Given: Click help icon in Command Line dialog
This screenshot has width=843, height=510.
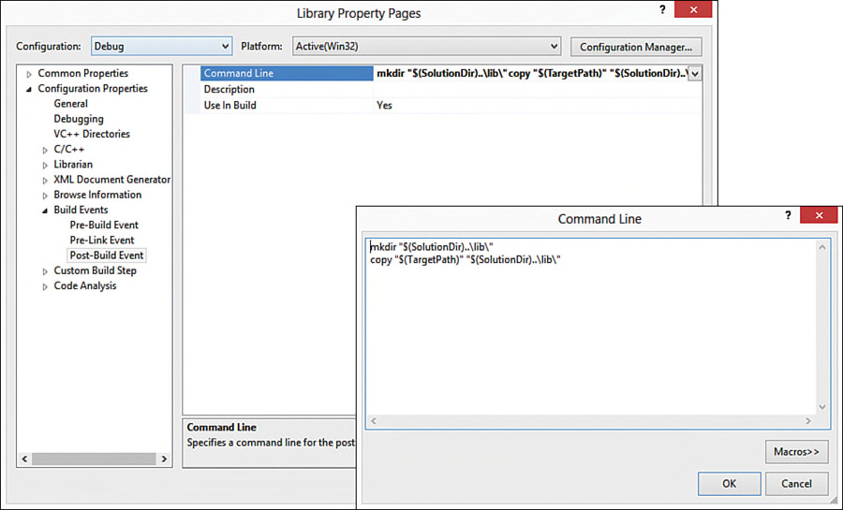Looking at the screenshot, I should click(788, 215).
